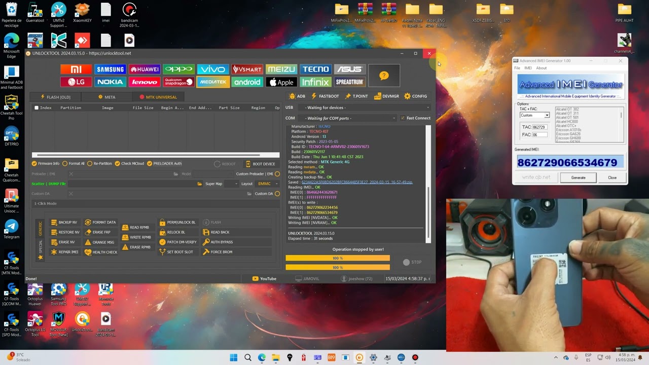
Task: Open IMEI menu in IMEI Generator
Action: coord(528,68)
